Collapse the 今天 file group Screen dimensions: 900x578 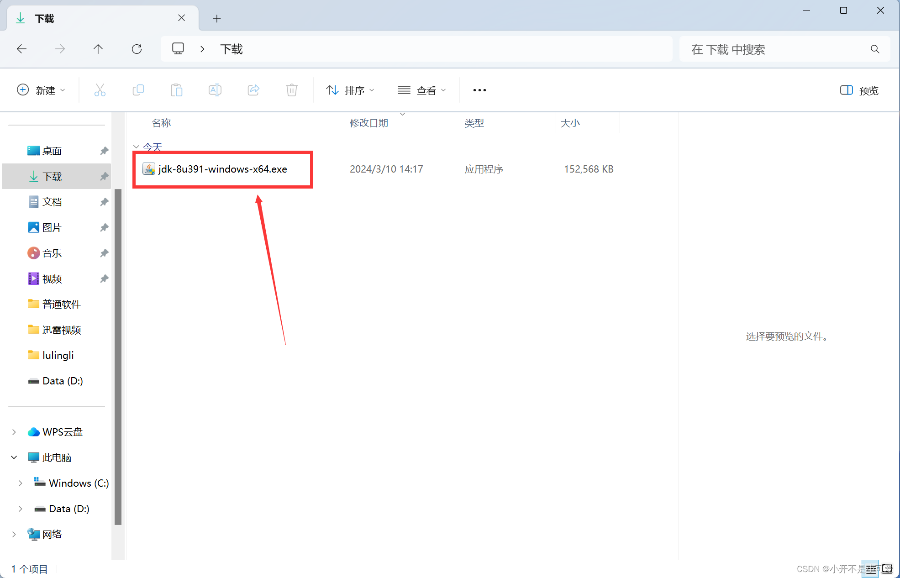point(136,147)
